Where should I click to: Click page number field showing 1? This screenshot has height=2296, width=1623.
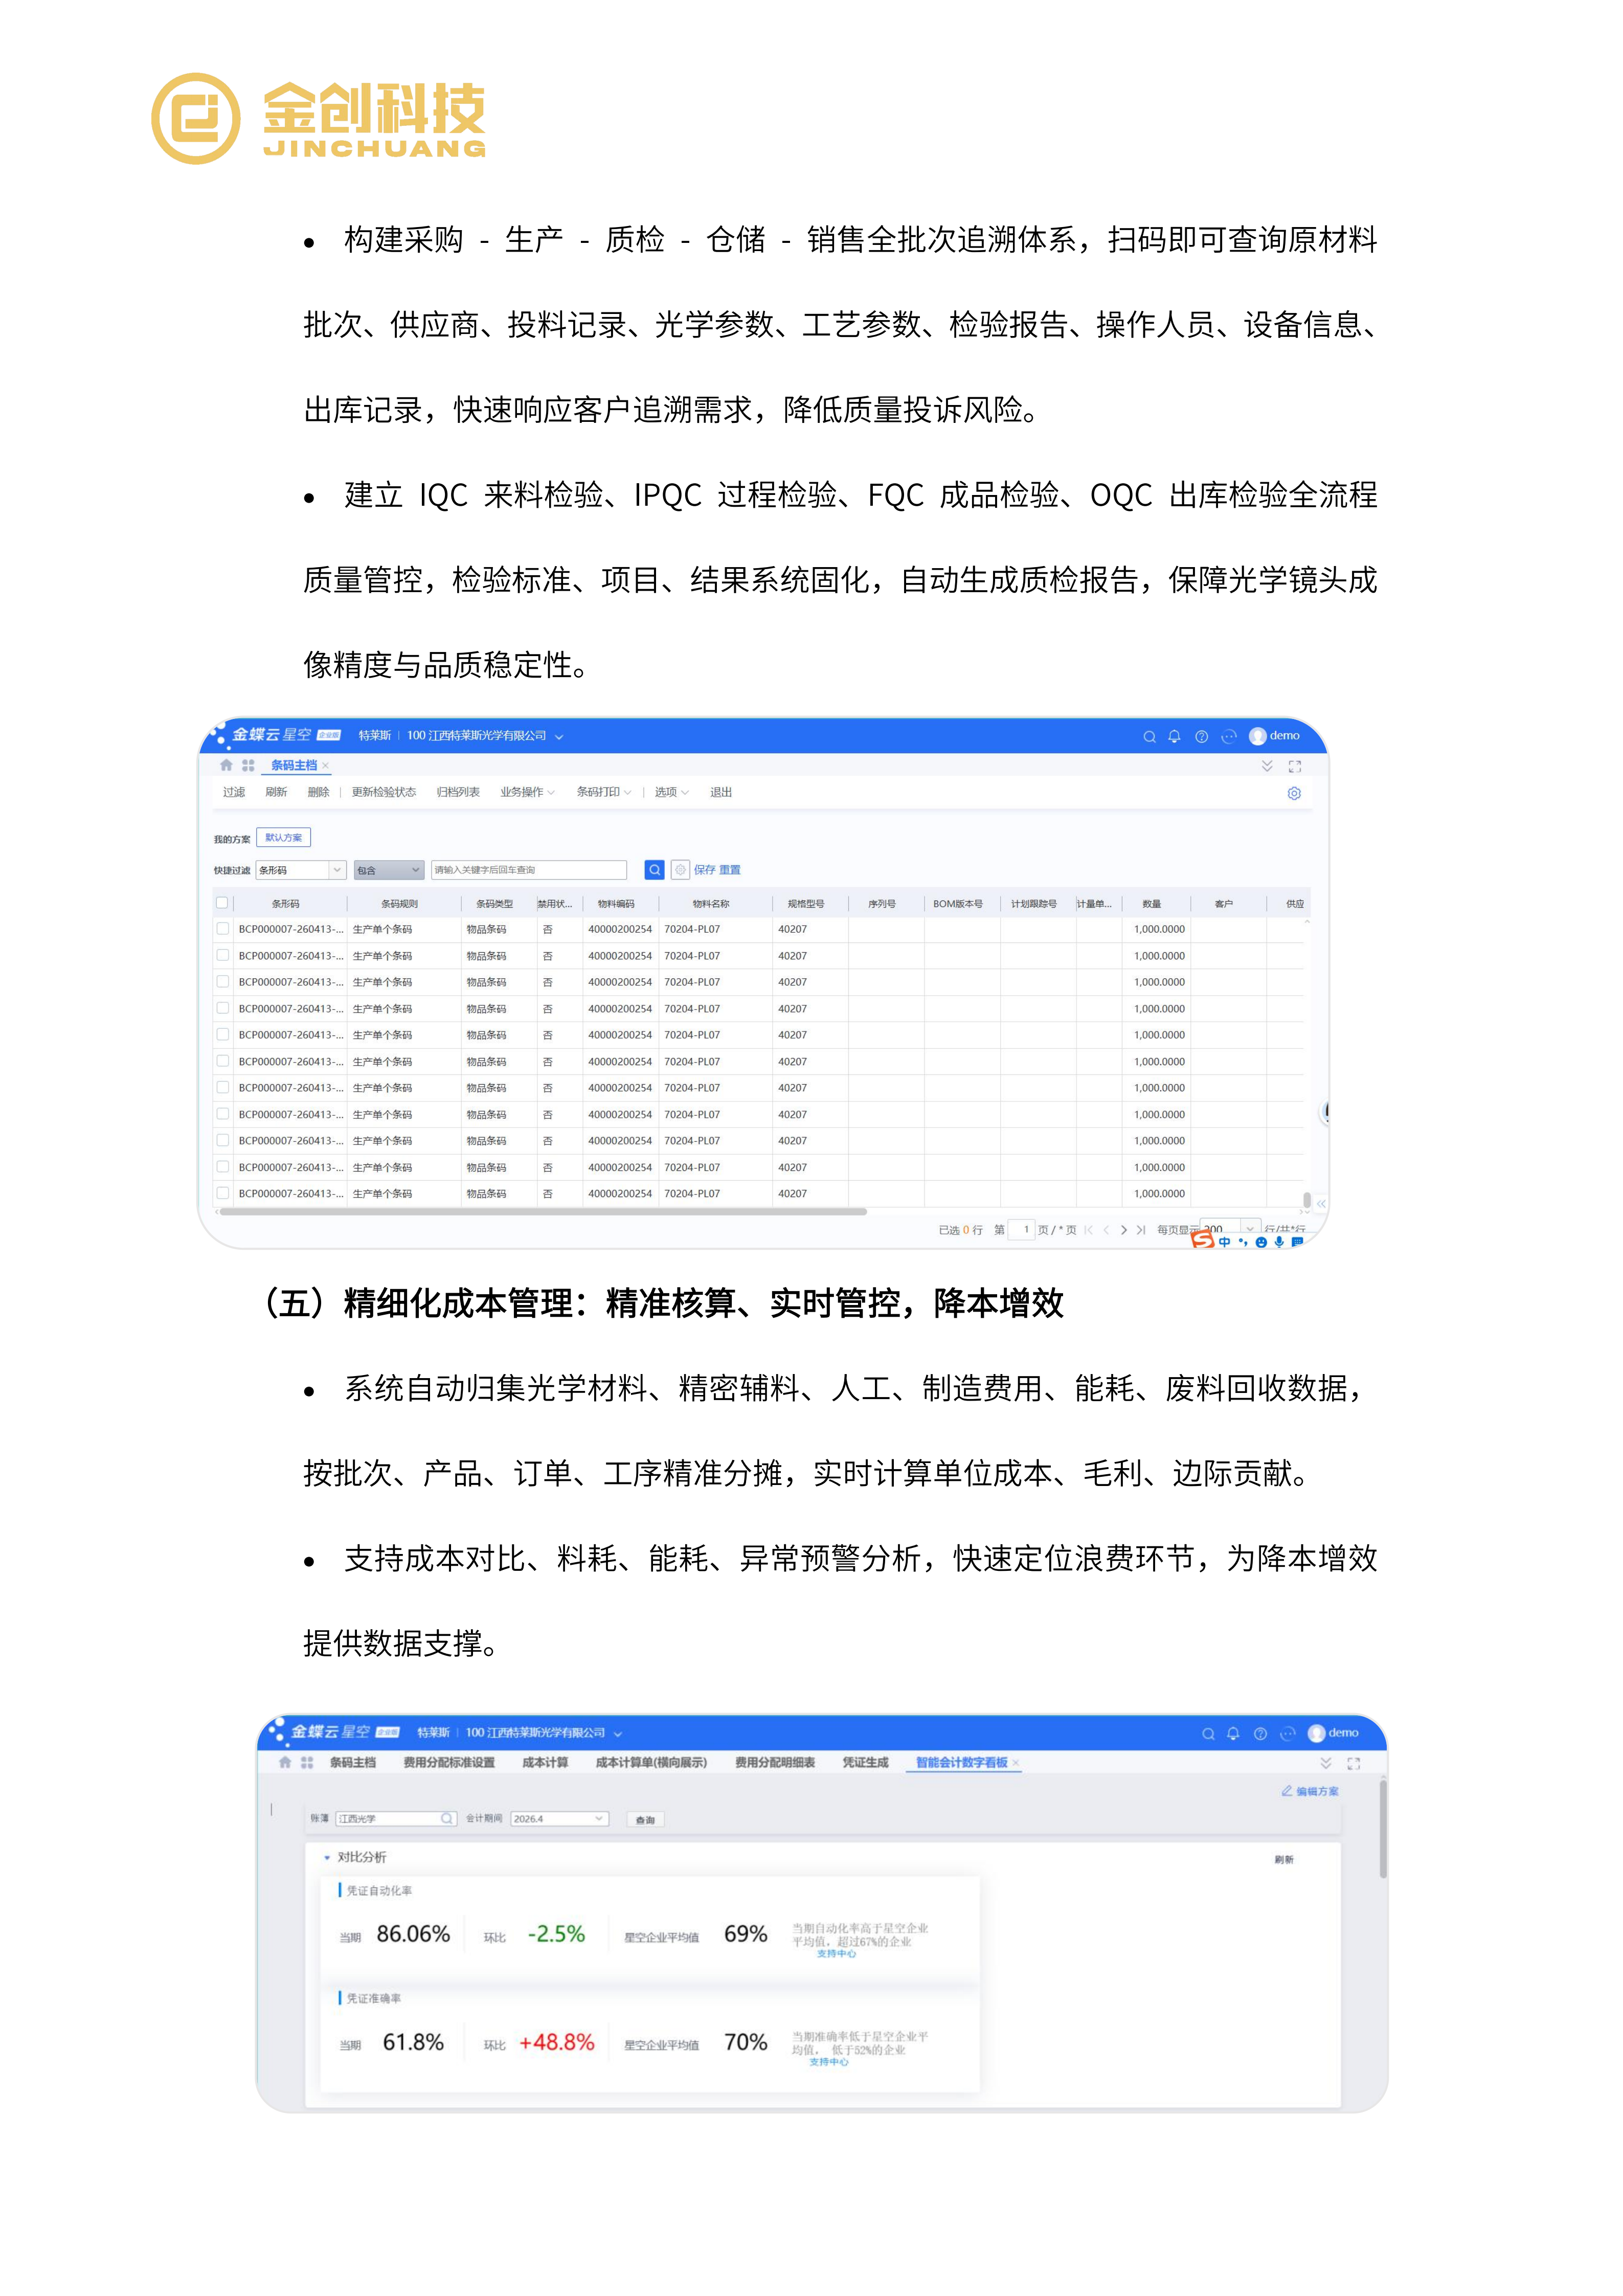1022,1230
